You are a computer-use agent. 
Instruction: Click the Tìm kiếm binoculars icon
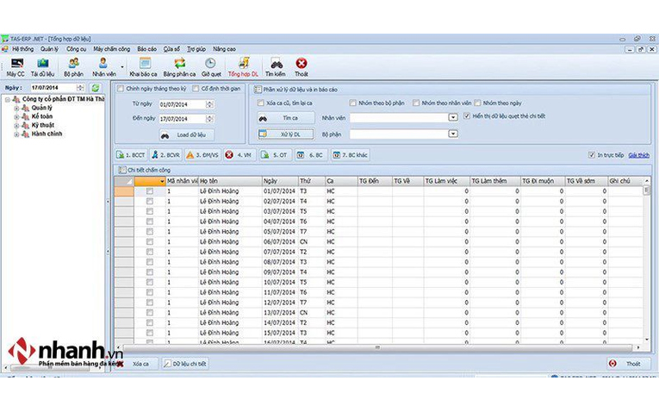pyautogui.click(x=277, y=64)
